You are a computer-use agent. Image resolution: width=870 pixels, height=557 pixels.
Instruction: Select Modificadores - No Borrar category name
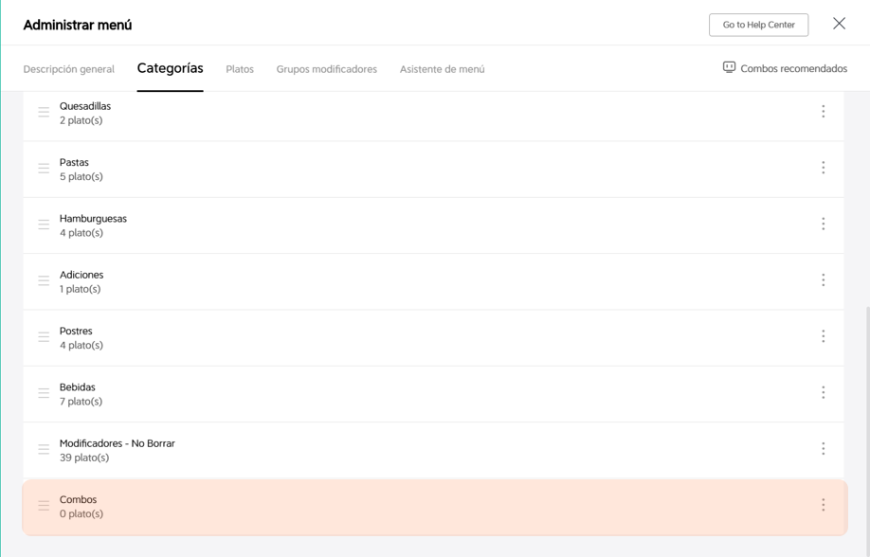[118, 443]
